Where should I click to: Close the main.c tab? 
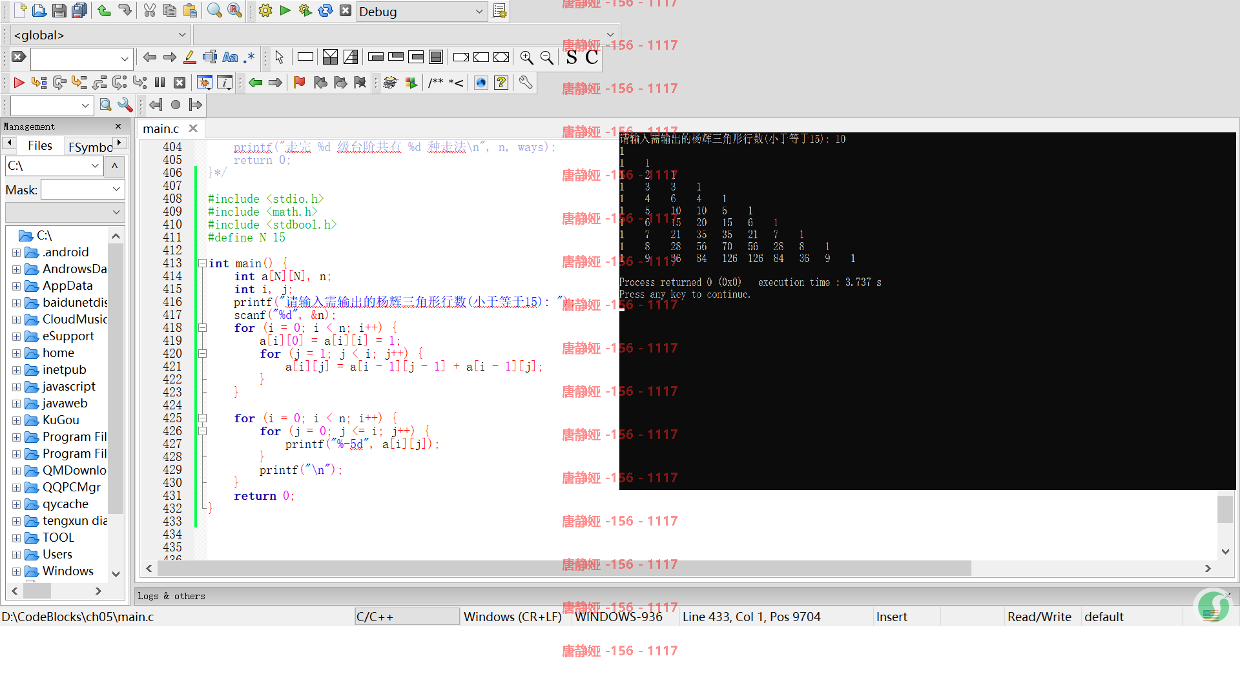coord(193,128)
